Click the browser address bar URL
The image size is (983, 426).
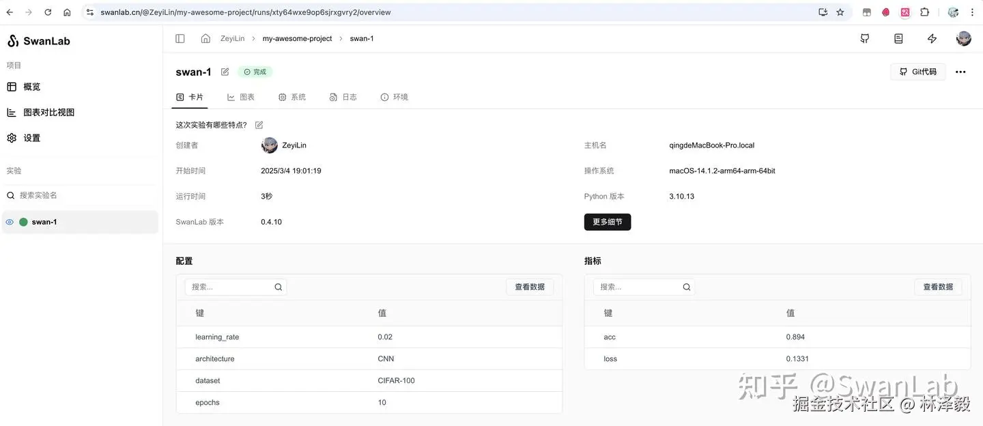point(246,12)
